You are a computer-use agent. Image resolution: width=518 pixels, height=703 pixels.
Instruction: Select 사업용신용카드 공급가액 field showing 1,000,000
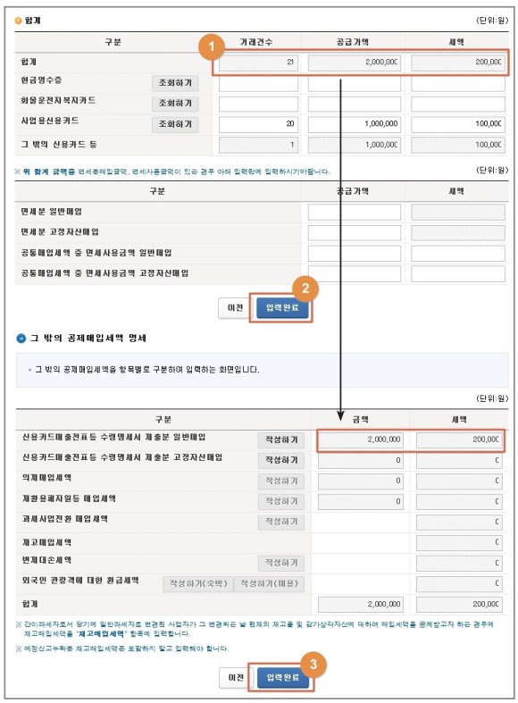[355, 124]
